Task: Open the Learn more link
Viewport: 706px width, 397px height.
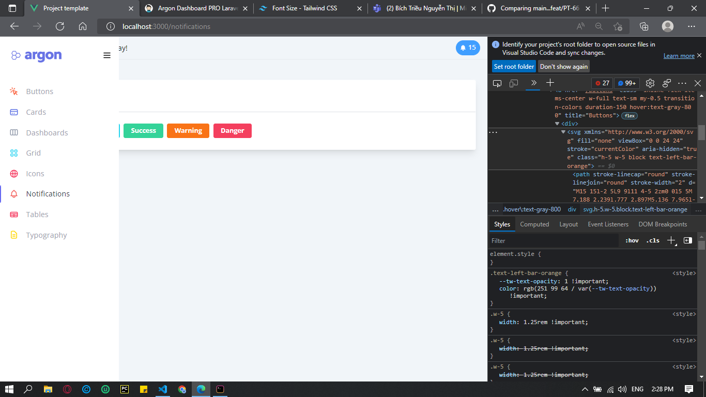Action: tap(679, 56)
